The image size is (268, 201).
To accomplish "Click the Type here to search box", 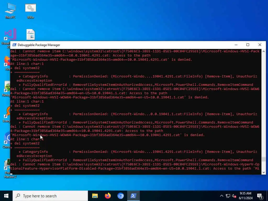I will pos(50,196).
